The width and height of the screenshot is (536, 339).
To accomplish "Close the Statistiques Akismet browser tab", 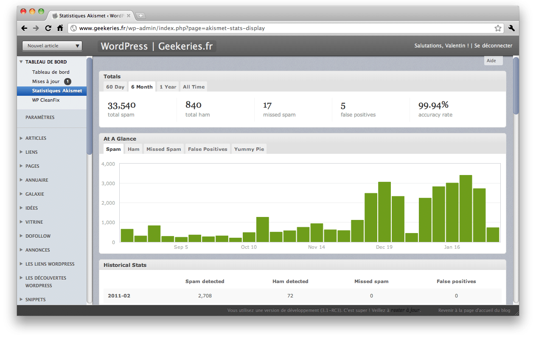I will click(129, 16).
